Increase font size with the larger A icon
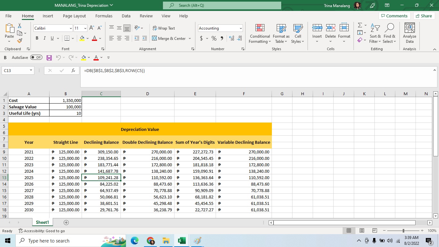 pos(92,28)
